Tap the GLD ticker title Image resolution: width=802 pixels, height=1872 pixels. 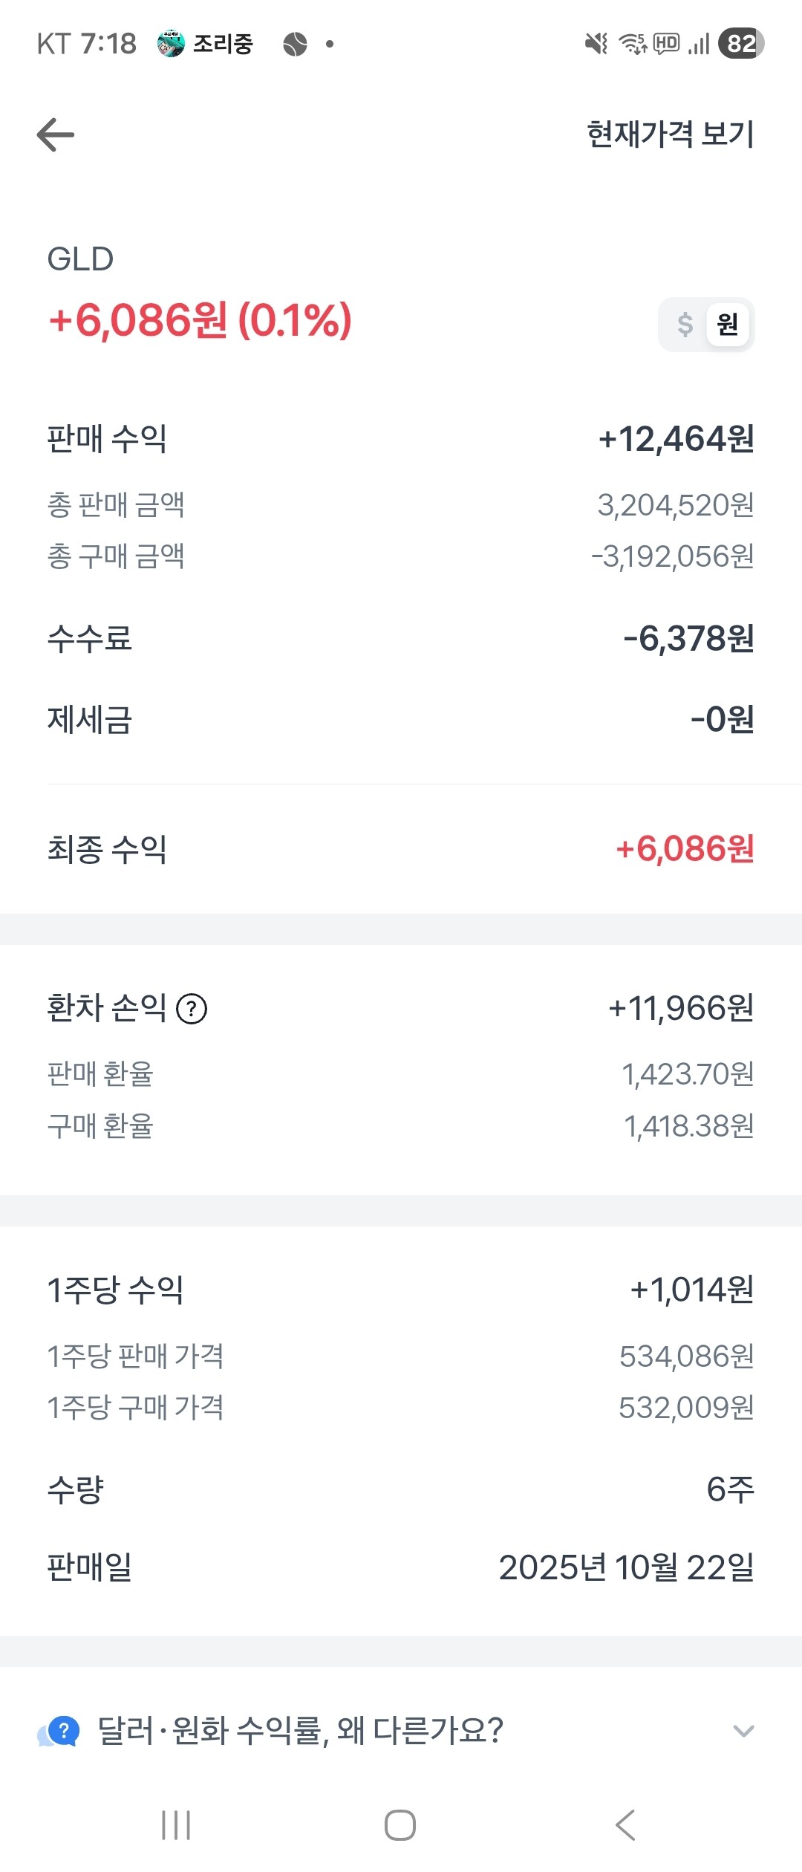tap(80, 259)
